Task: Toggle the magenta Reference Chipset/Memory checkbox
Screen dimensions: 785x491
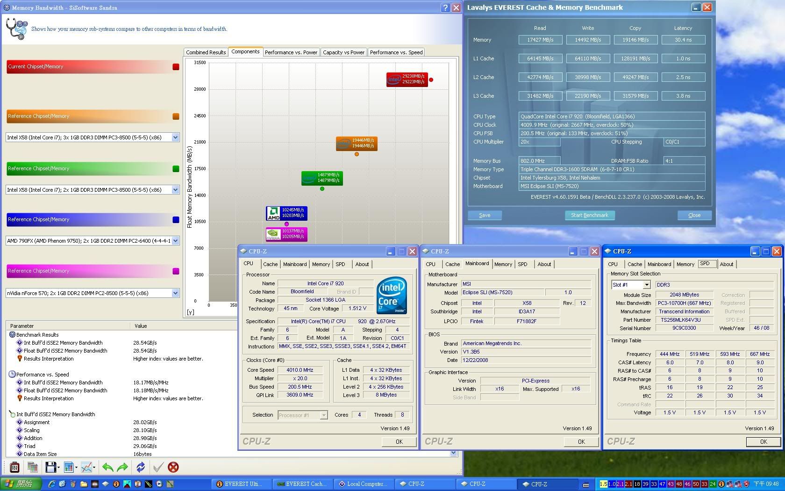Action: point(176,271)
